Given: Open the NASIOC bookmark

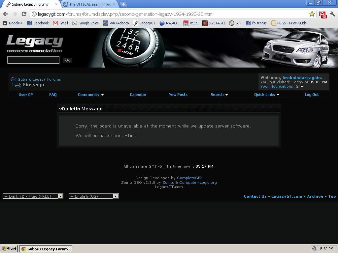Looking at the screenshot, I should (169, 23).
